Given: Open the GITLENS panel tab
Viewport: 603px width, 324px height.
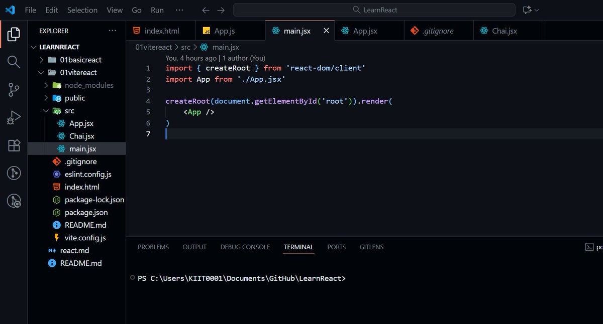Looking at the screenshot, I should (x=371, y=247).
